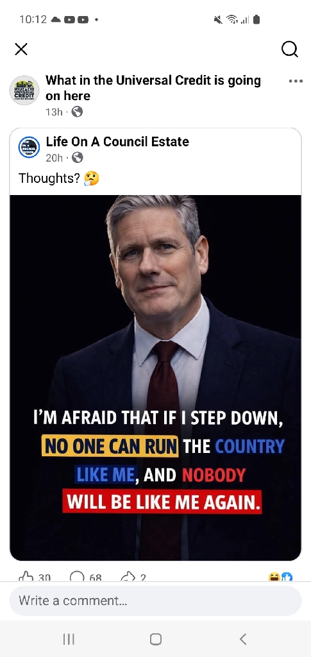Screen dimensions: 311x657
Task: Tap the Life On A Council Estate avatar
Action: (x=29, y=147)
